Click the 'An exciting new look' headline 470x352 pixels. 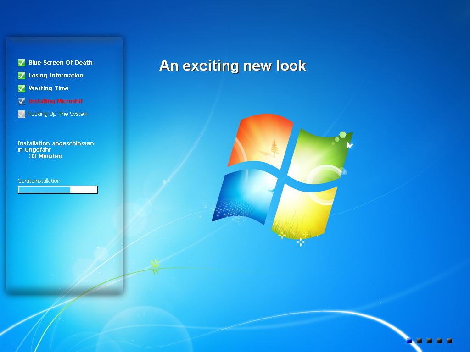click(233, 66)
